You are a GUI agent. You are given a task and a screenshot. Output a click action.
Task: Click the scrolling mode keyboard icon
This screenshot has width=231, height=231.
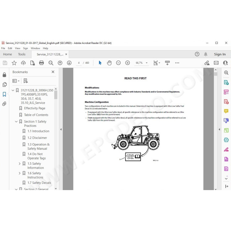(167, 63)
